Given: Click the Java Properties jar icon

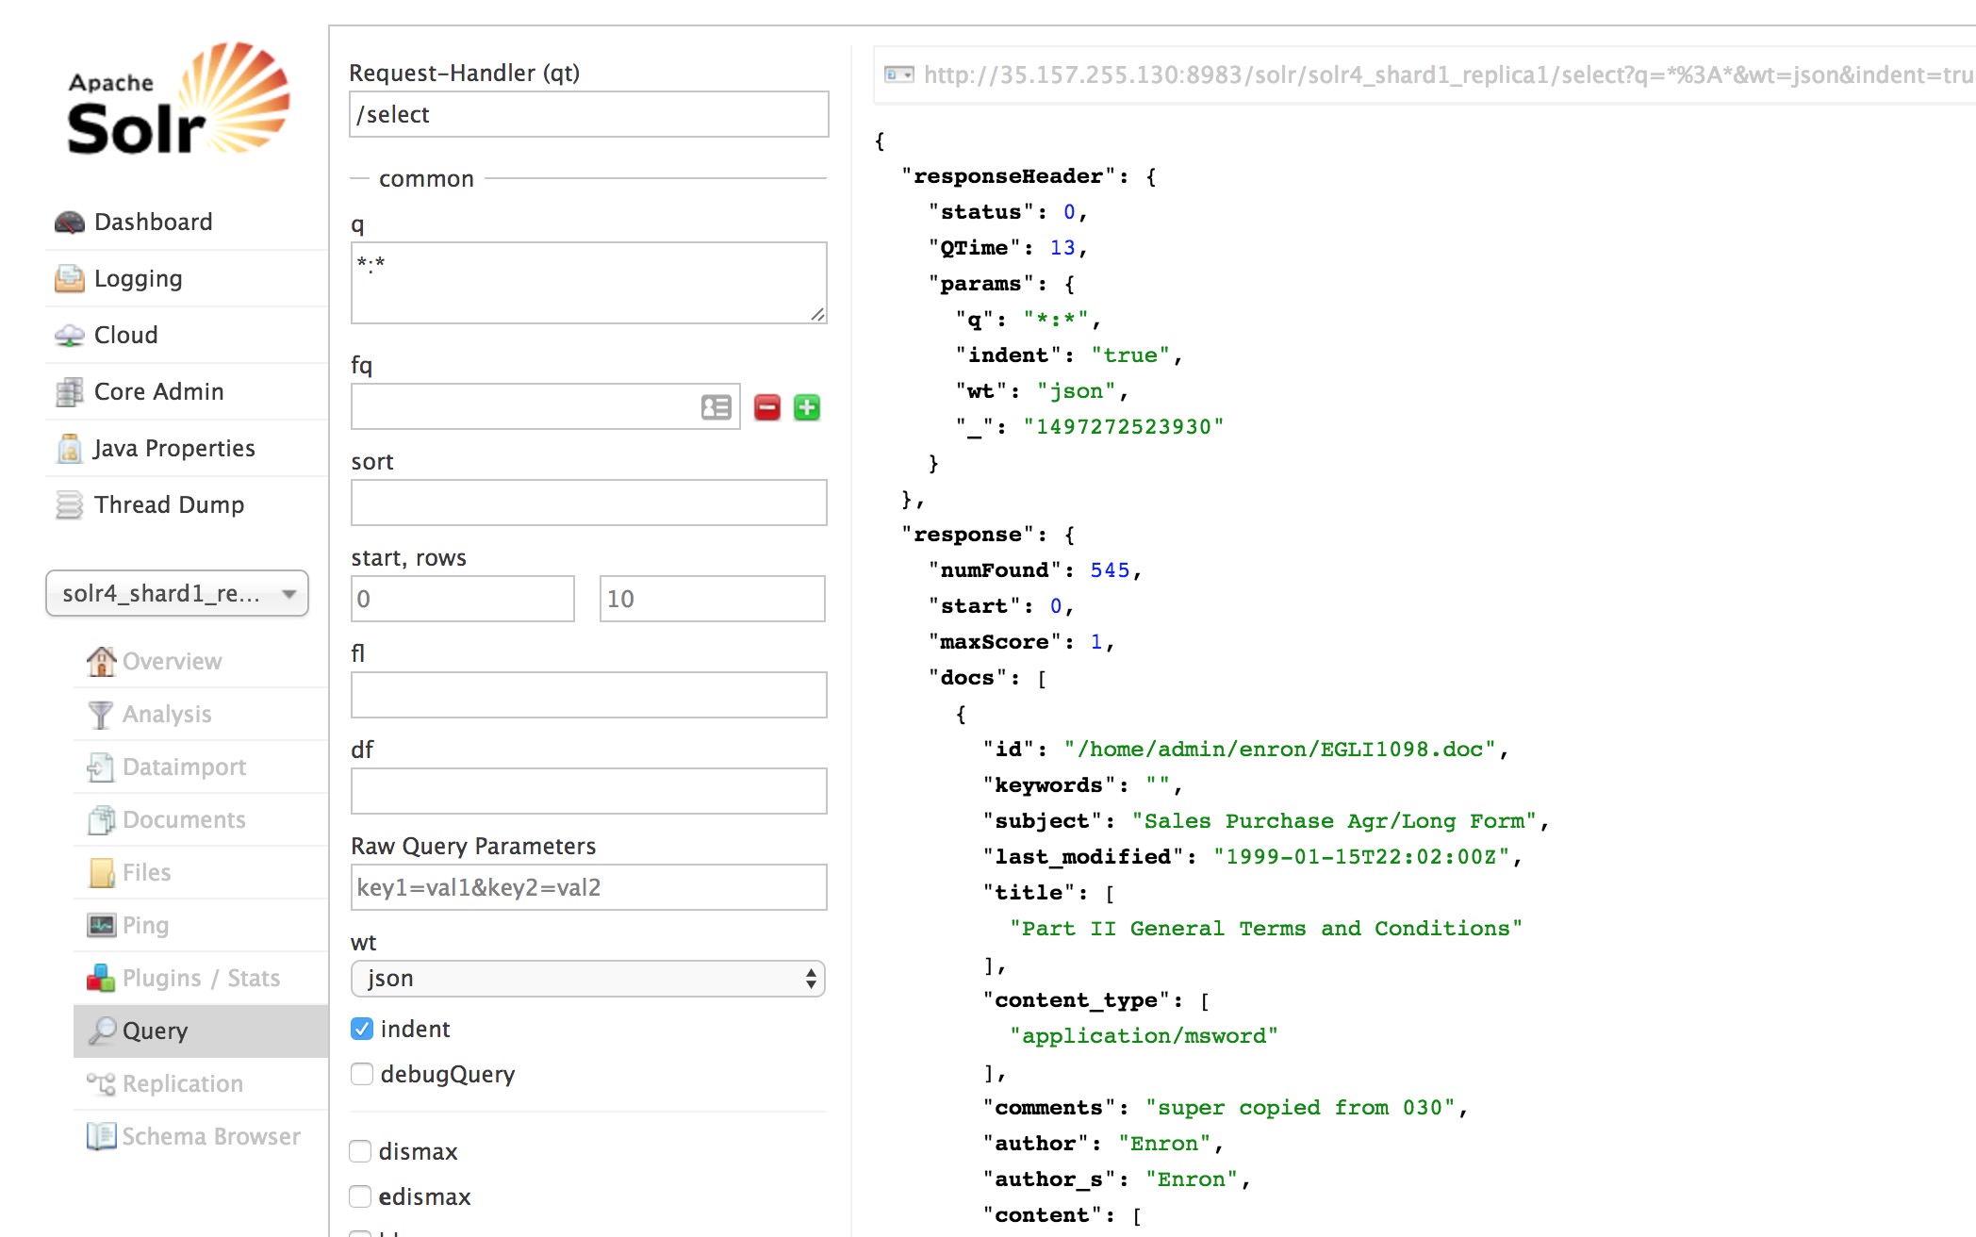Looking at the screenshot, I should tap(70, 449).
